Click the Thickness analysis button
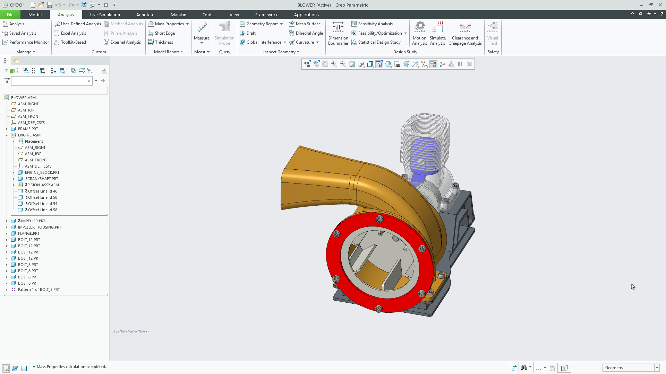The image size is (666, 374). click(x=161, y=42)
